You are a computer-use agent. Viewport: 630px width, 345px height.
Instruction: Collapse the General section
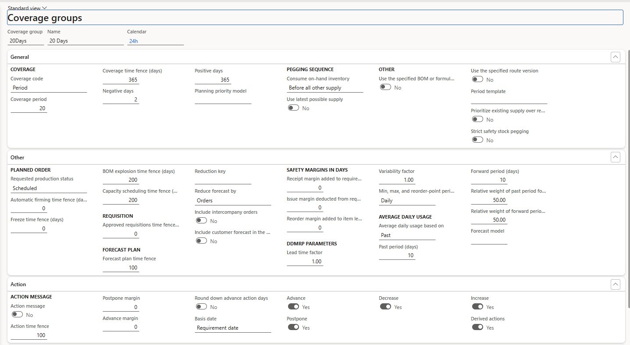pyautogui.click(x=615, y=57)
